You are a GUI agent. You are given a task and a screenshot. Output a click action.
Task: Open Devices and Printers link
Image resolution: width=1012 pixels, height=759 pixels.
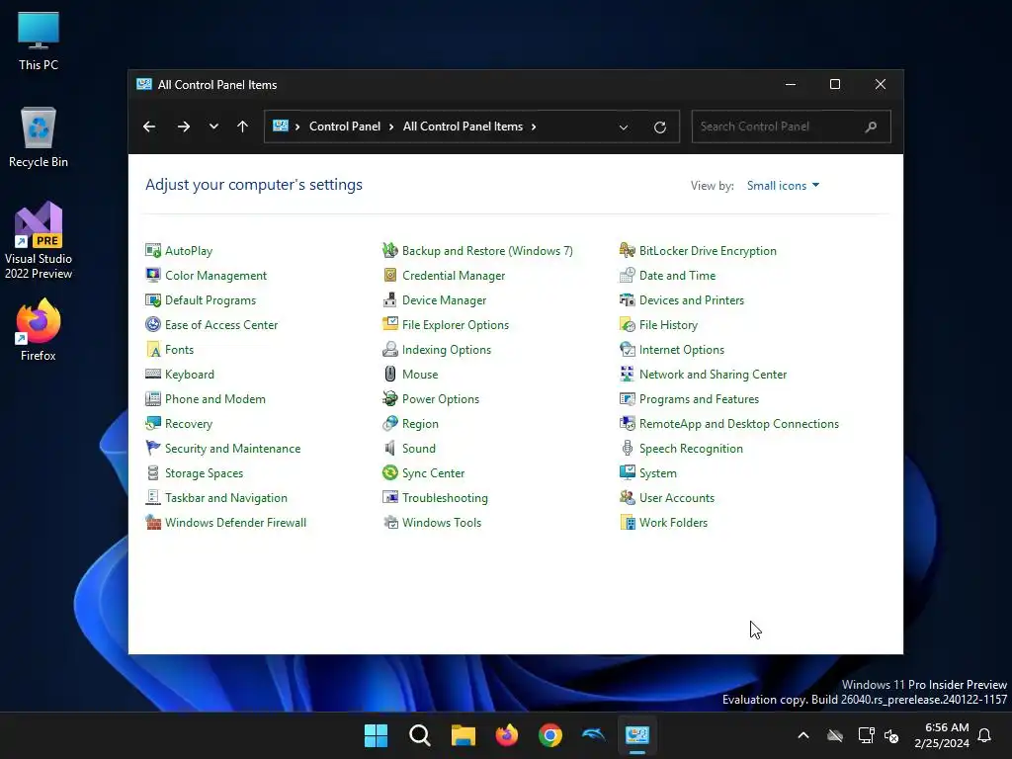click(x=691, y=300)
